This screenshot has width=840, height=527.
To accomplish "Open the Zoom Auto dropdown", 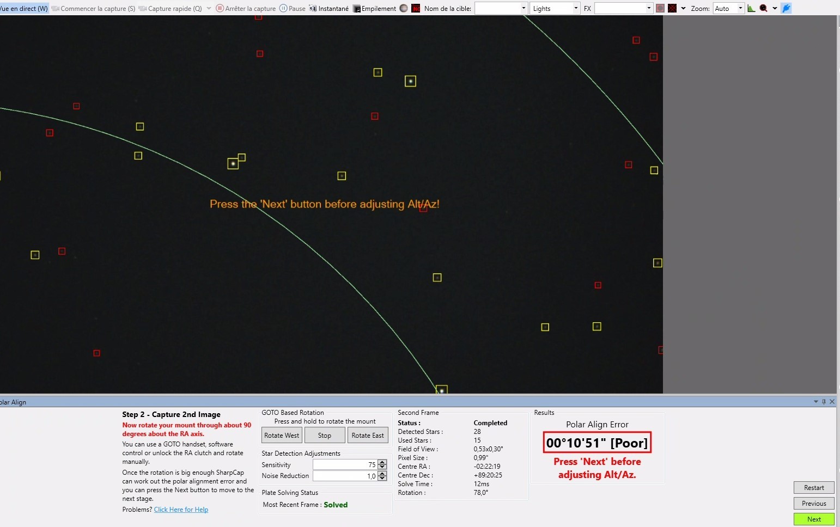I will 728,8.
